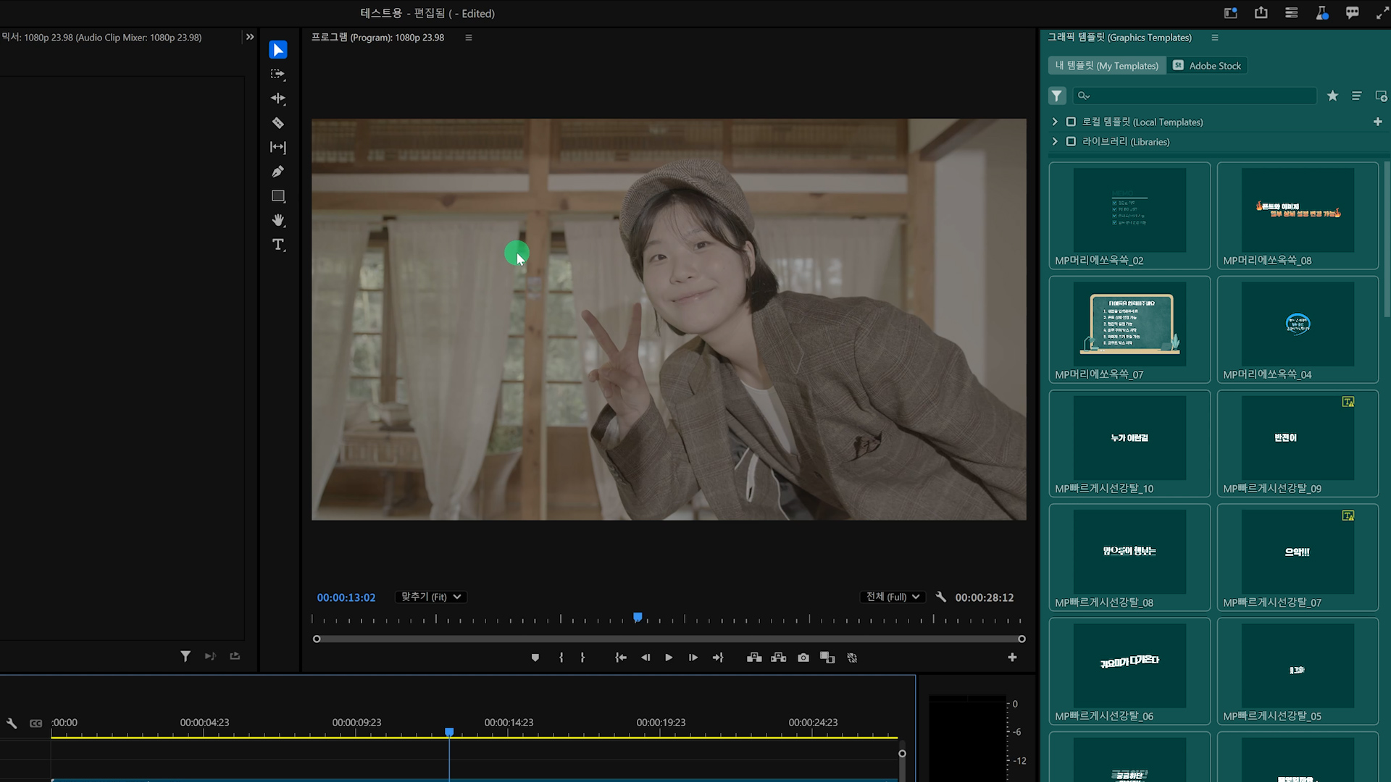Open the Quick Export share icon
Image resolution: width=1391 pixels, height=782 pixels.
[x=1261, y=13]
